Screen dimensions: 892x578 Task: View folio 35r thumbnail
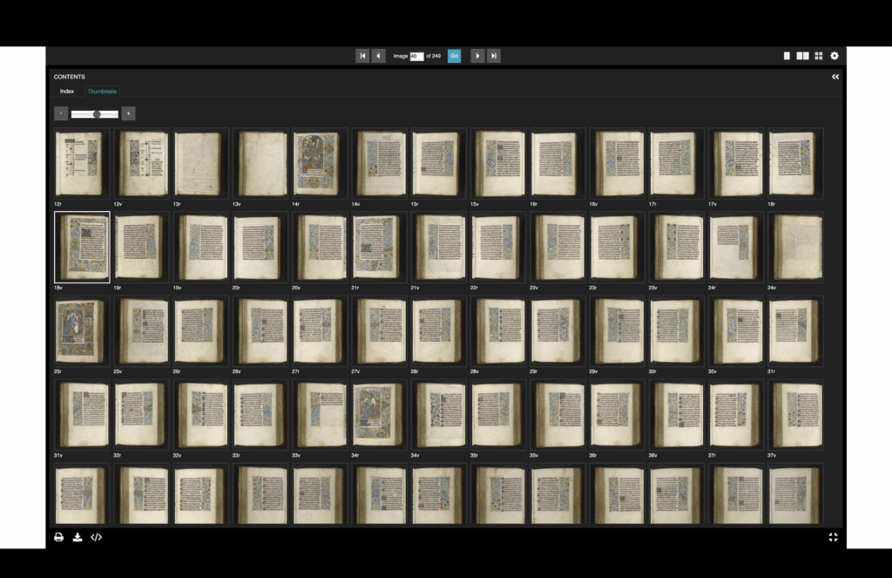498,415
